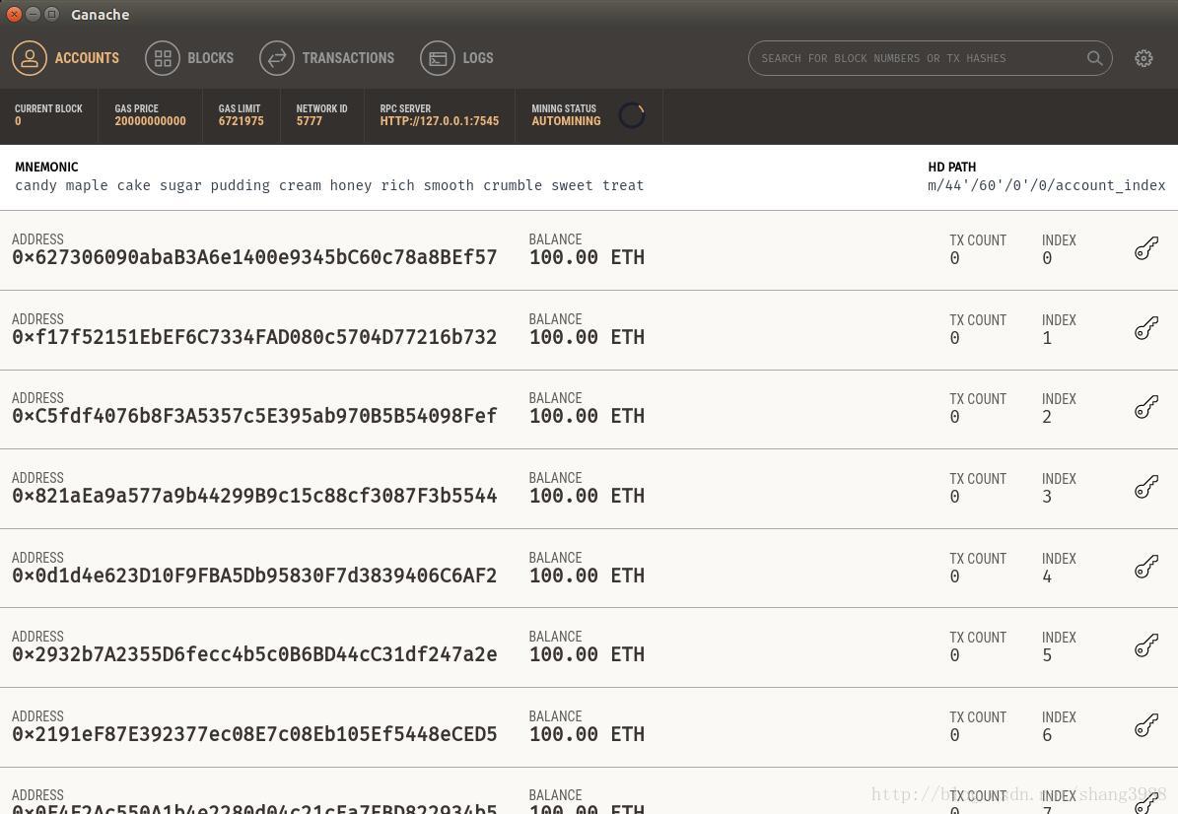Select address 0x2932b7A2355D6fecc4b5c0B6BD44cC31df247a2e
The width and height of the screenshot is (1178, 814).
pos(254,654)
